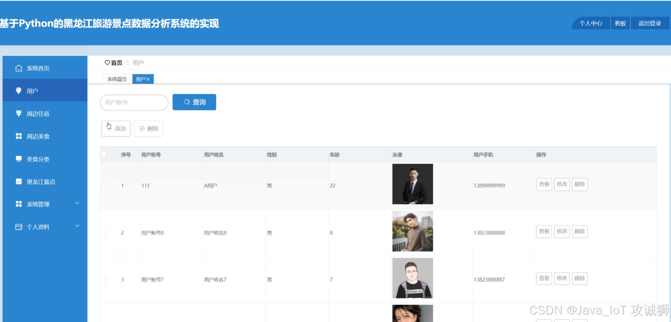The width and height of the screenshot is (671, 322).
Task: Open 个人中心 in the top bar
Action: (591, 23)
